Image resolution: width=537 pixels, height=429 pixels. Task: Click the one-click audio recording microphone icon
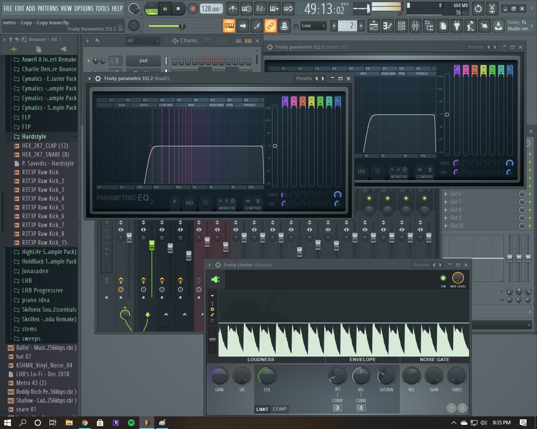(x=471, y=26)
